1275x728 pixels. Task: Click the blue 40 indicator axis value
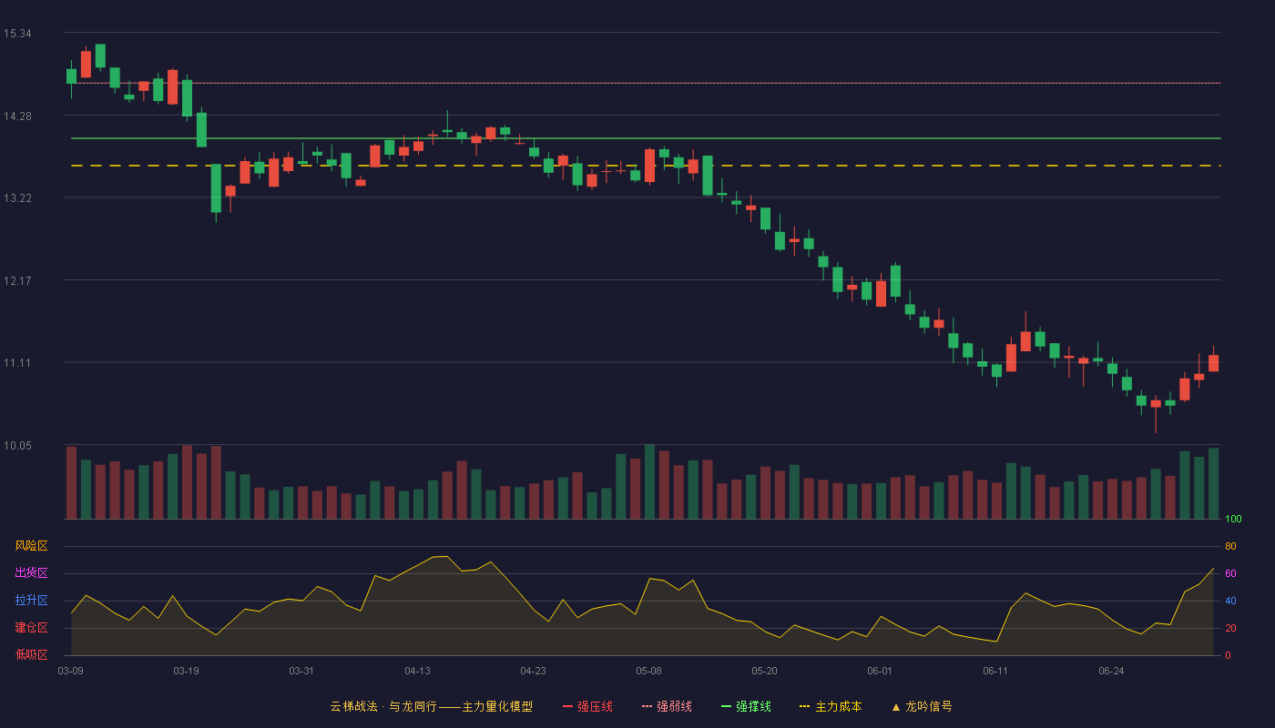pos(1230,601)
